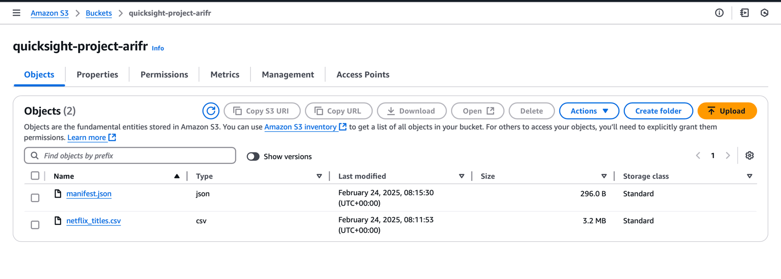This screenshot has height=279, width=781.
Task: Click the Copy S3 URI button
Action: (262, 111)
